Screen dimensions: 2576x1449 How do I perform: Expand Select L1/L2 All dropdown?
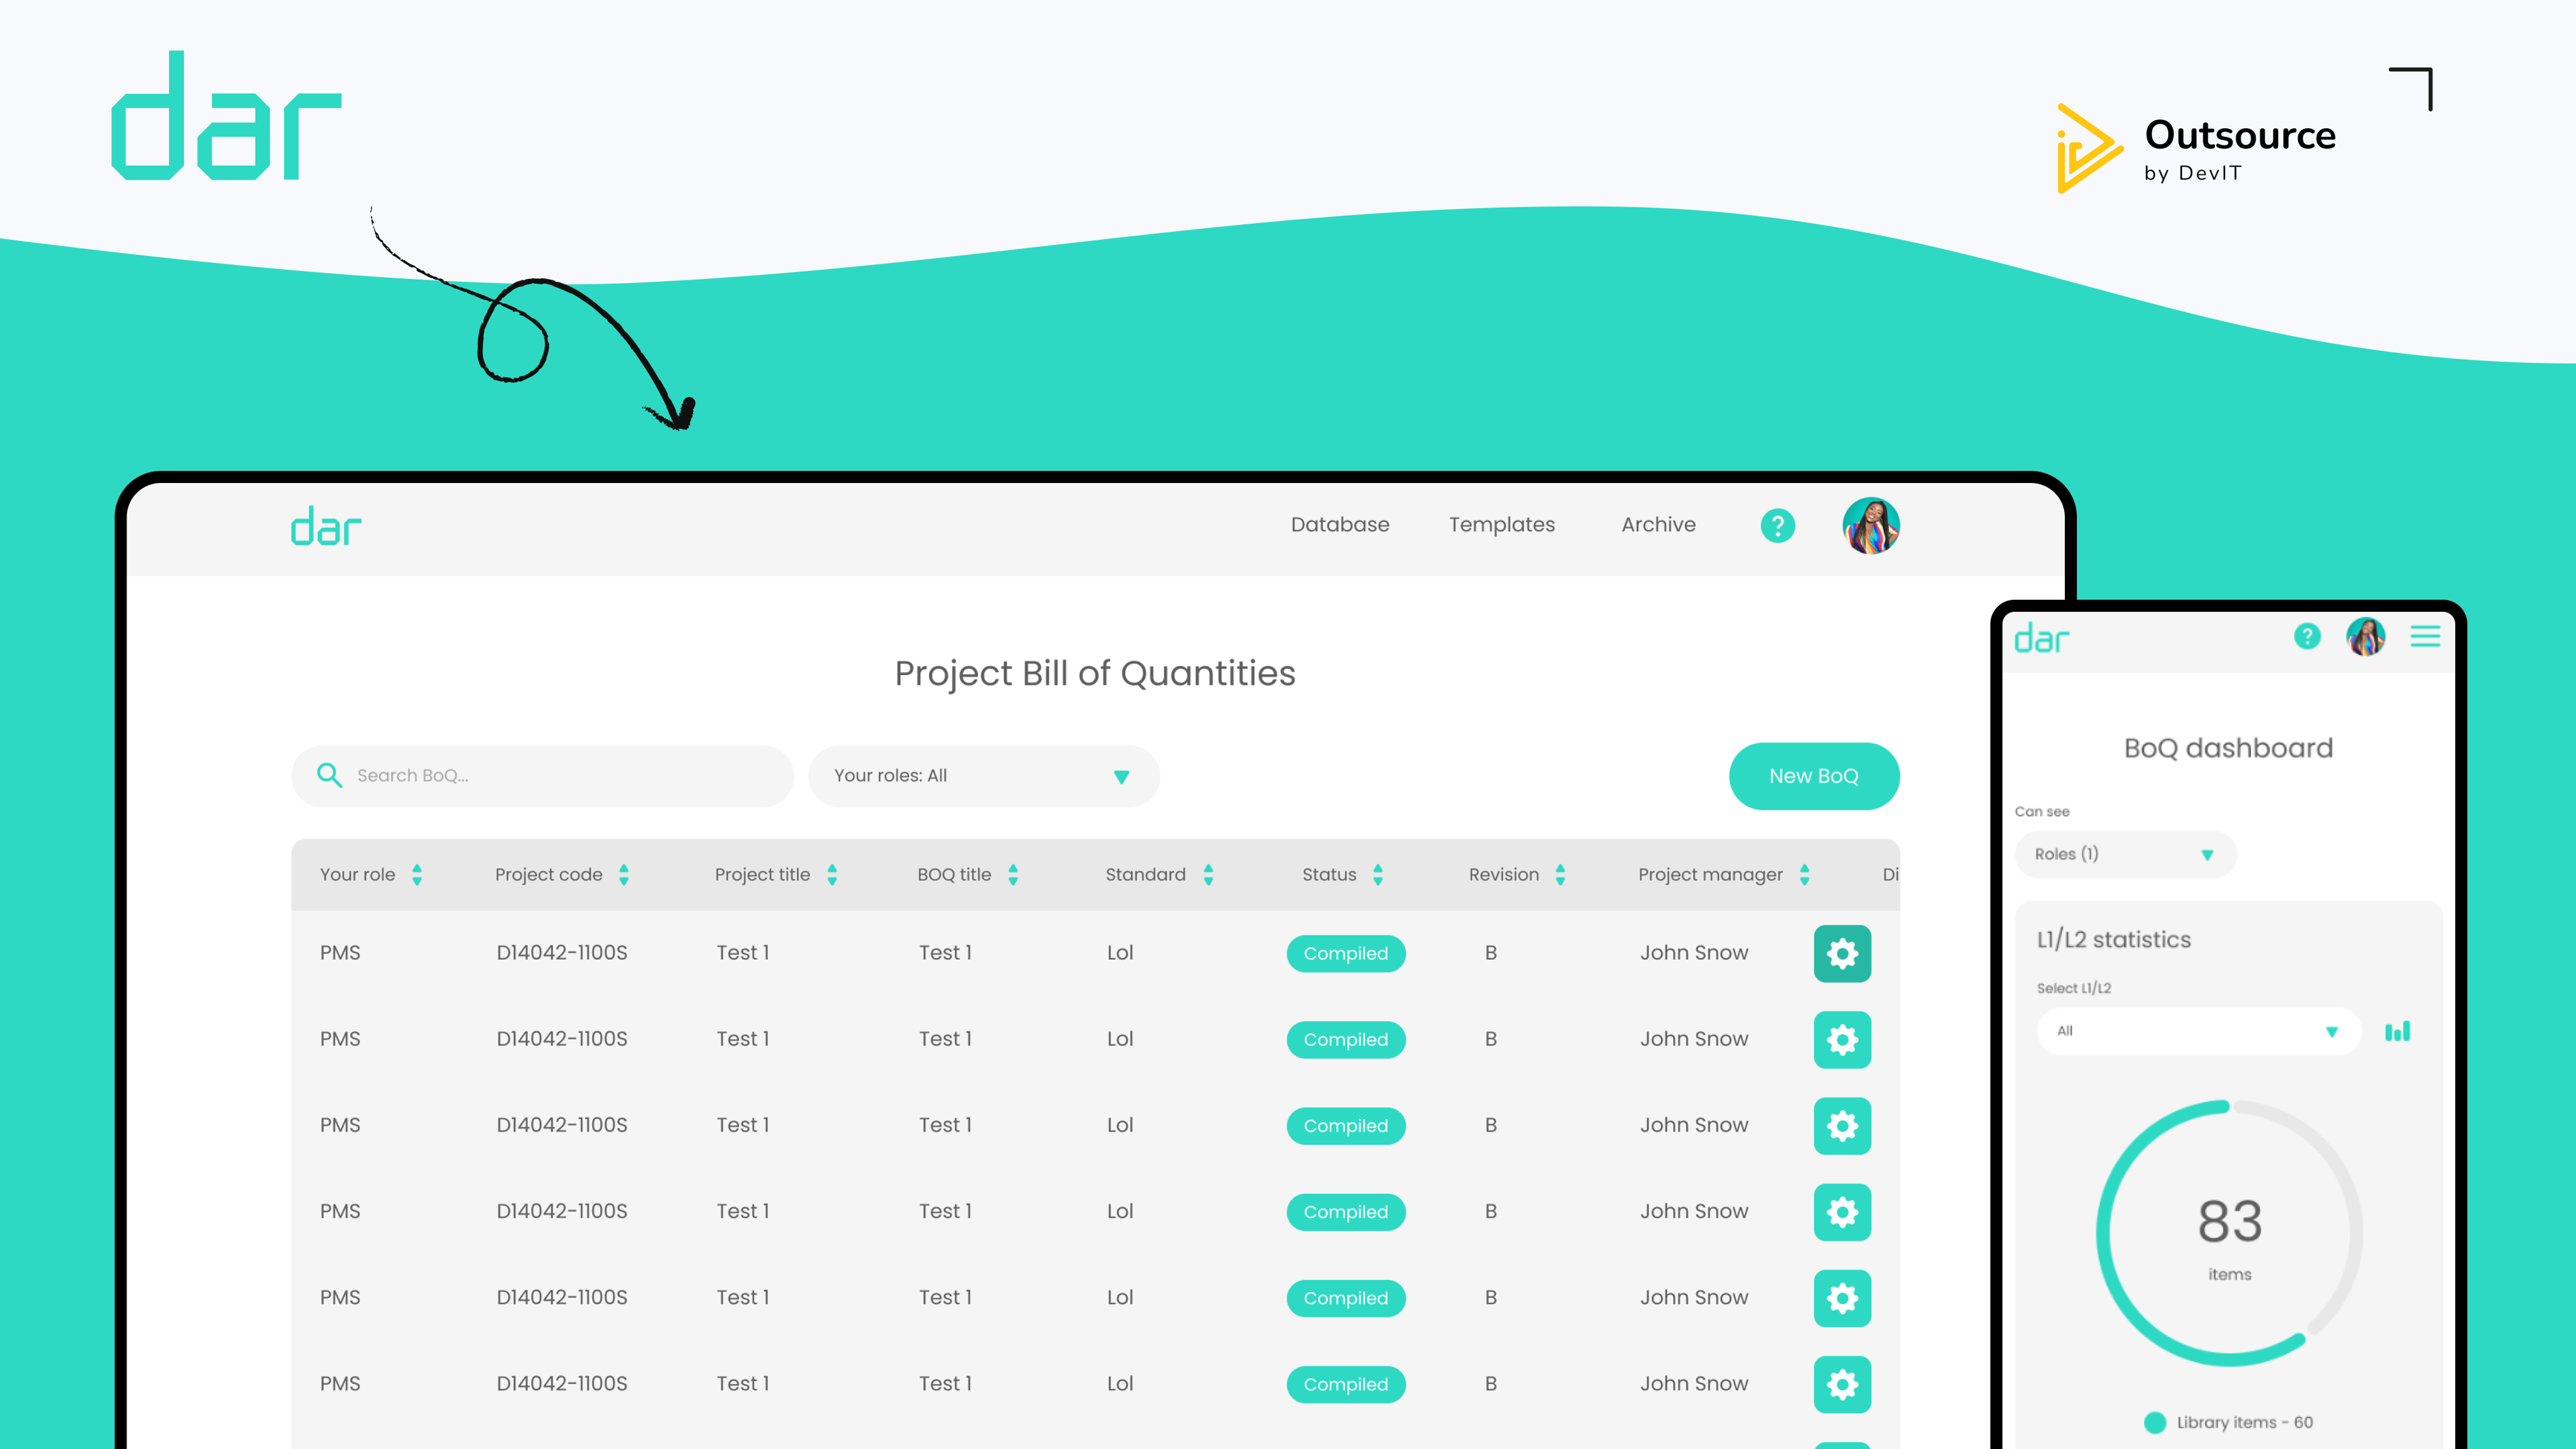(x=2199, y=1031)
